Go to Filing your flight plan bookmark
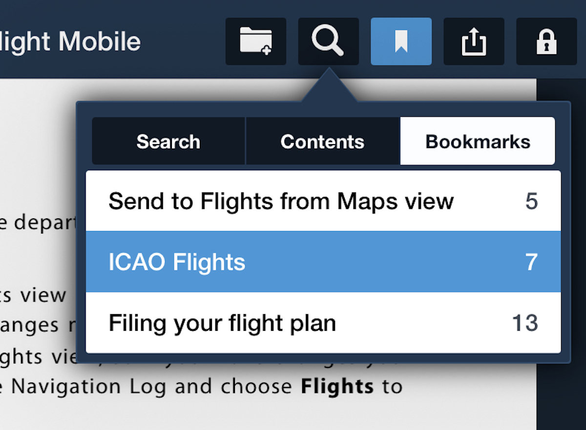 [x=222, y=323]
